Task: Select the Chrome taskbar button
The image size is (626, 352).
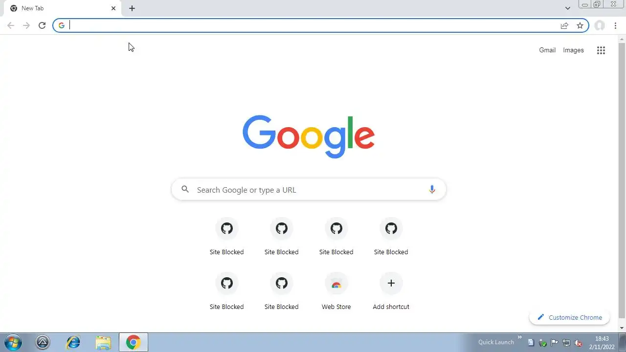Action: click(x=133, y=342)
